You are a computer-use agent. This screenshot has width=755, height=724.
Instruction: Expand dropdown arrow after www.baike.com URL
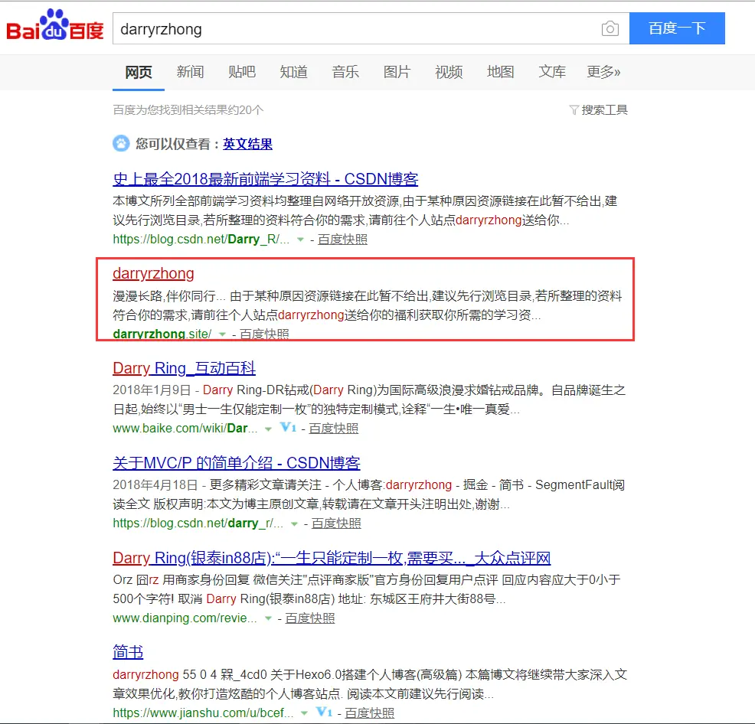[x=268, y=429]
